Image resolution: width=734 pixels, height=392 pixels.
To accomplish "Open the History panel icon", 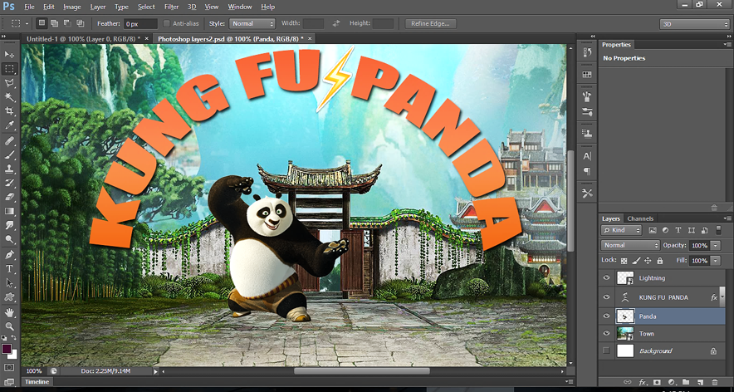I will coord(587,52).
